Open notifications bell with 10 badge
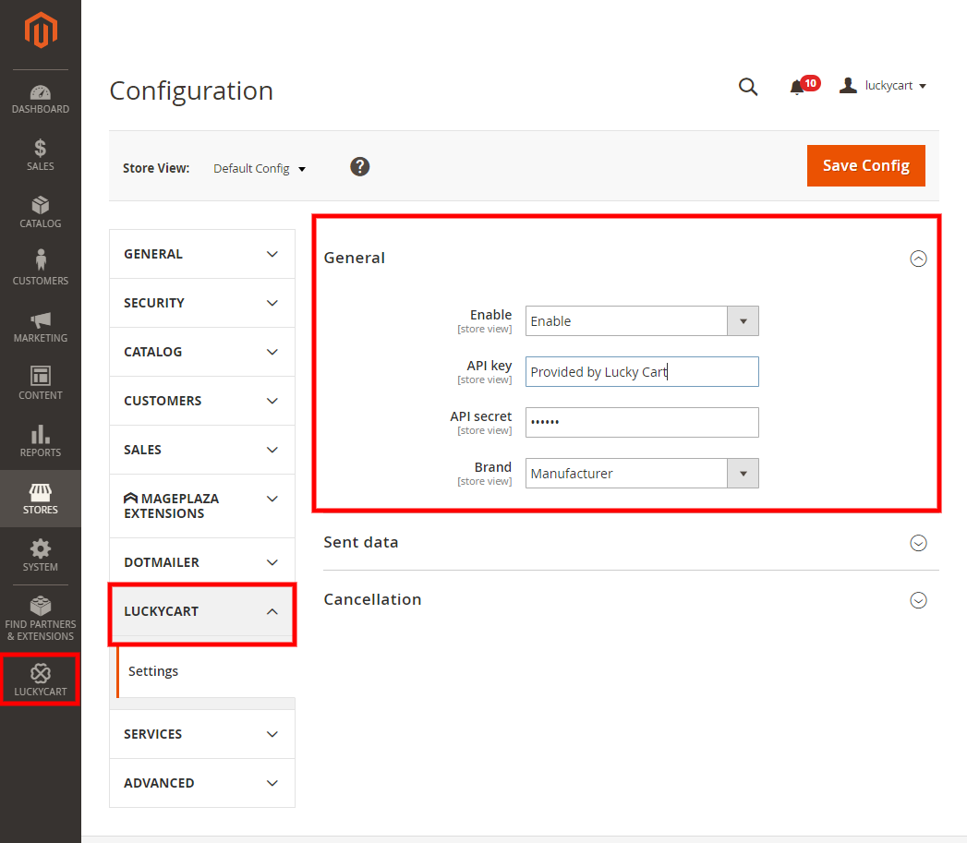This screenshot has height=843, width=967. pyautogui.click(x=798, y=87)
